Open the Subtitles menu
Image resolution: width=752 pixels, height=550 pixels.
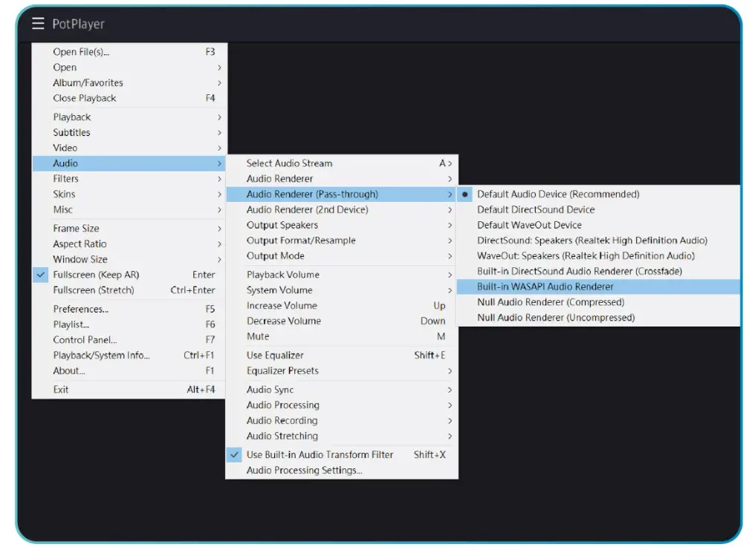click(x=71, y=132)
